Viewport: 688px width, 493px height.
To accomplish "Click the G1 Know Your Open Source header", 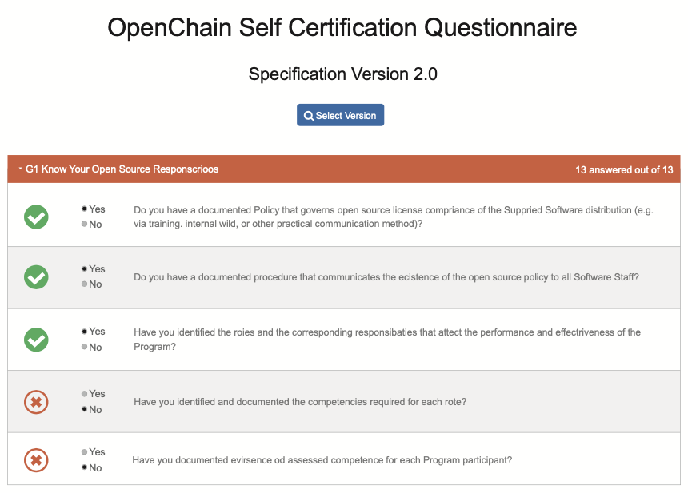I will click(x=122, y=169).
